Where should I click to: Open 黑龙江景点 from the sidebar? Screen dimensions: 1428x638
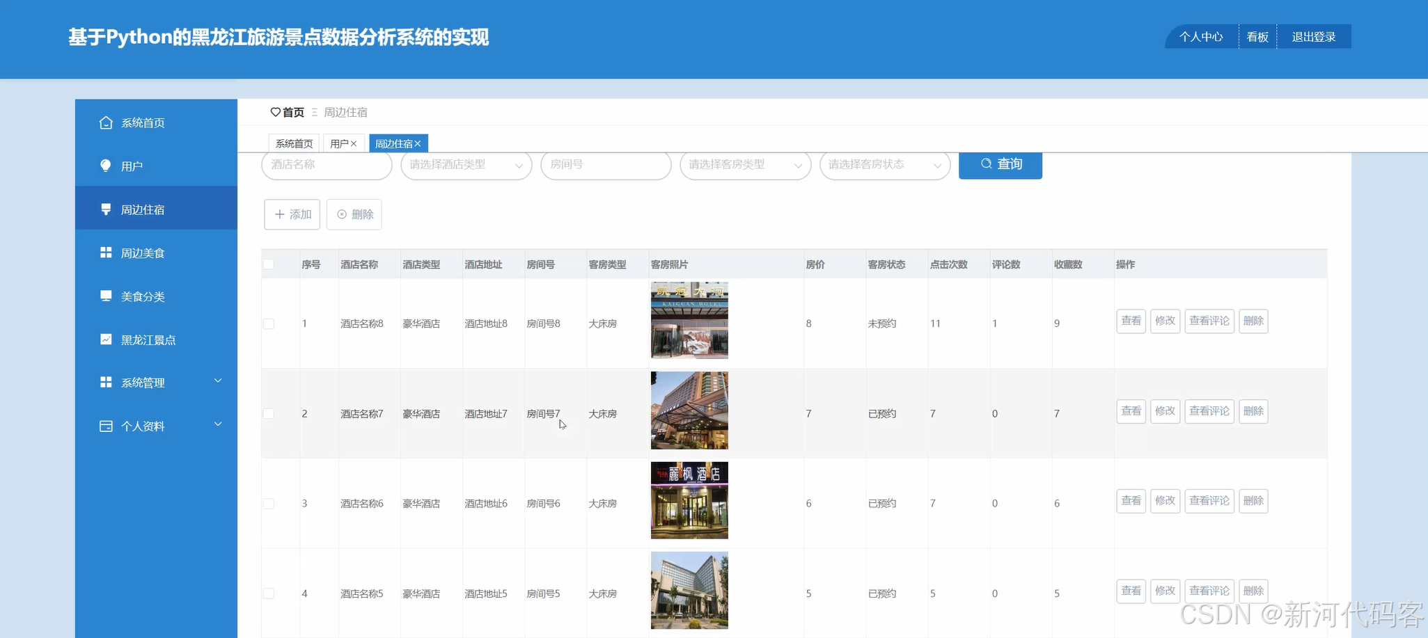pos(156,340)
